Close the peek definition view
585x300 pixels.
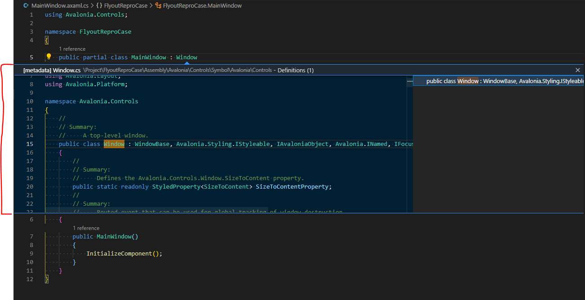click(578, 70)
